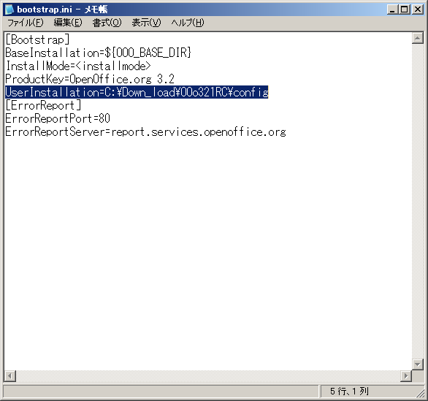Click the Notepad icon in title bar
The width and height of the screenshot is (428, 401).
(9, 9)
